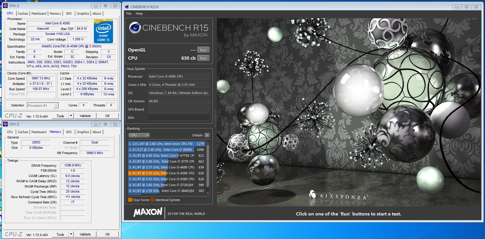This screenshot has height=239, width=485.
Task: Switch to SPD tab in upper CPU-Z window
Action: (x=69, y=14)
